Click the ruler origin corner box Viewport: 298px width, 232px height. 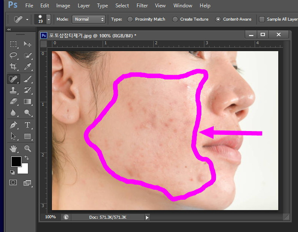click(43, 44)
